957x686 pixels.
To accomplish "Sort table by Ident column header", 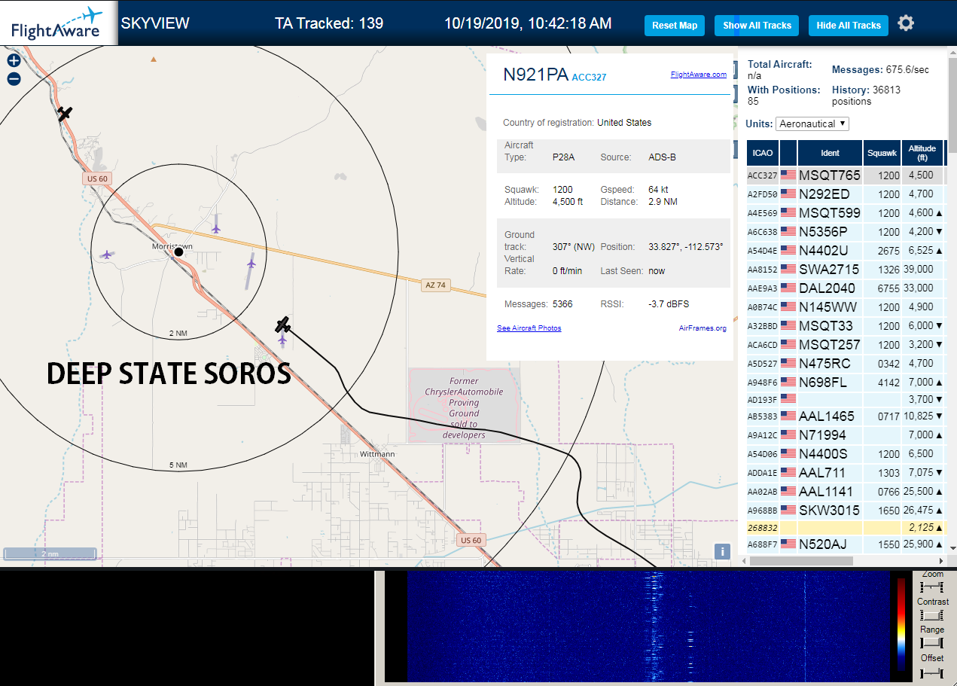I will 830,153.
